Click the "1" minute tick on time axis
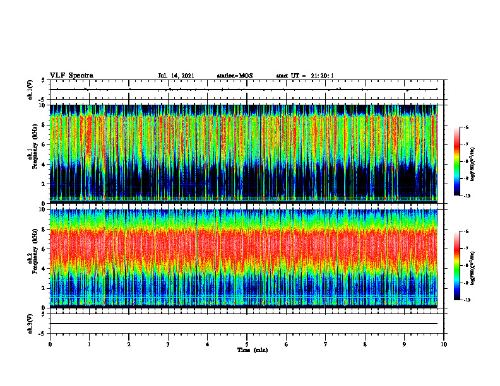 click(89, 344)
